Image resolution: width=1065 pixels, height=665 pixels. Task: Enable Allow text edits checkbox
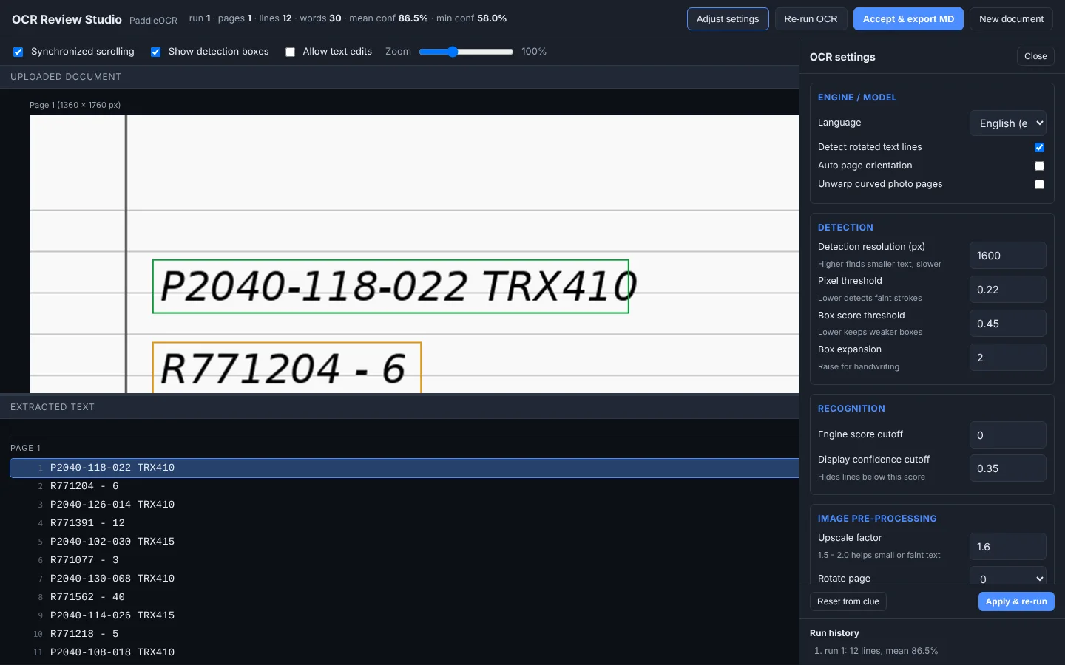coord(290,52)
